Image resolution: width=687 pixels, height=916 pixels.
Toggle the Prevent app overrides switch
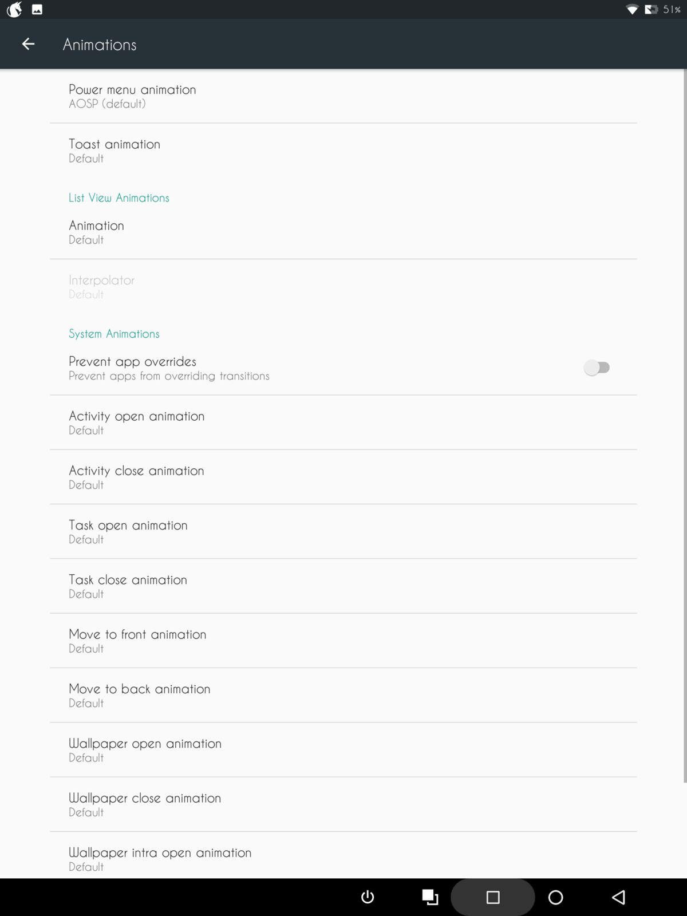(597, 368)
